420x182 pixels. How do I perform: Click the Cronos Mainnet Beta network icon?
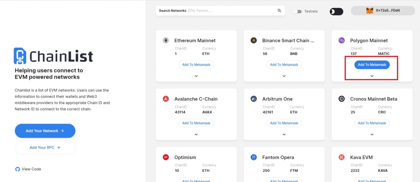342,99
